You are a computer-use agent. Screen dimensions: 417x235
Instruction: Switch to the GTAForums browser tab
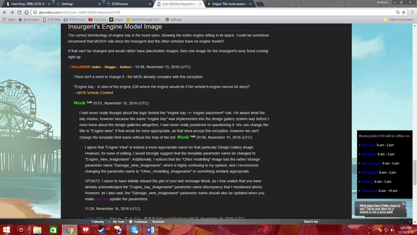coord(128,4)
